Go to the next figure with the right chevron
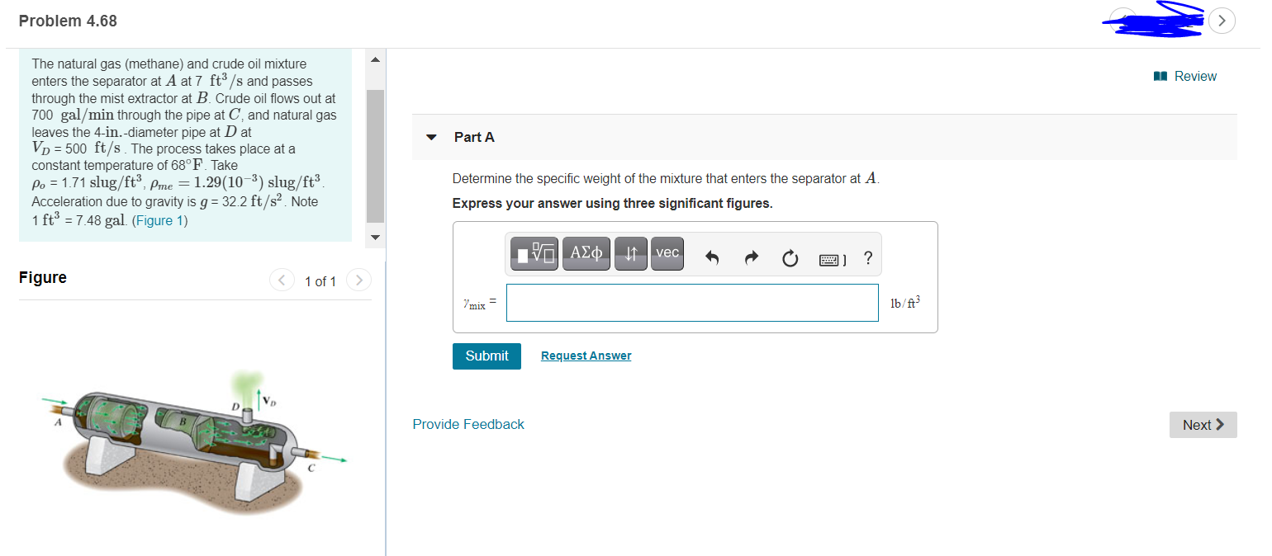The width and height of the screenshot is (1272, 556). pyautogui.click(x=358, y=280)
